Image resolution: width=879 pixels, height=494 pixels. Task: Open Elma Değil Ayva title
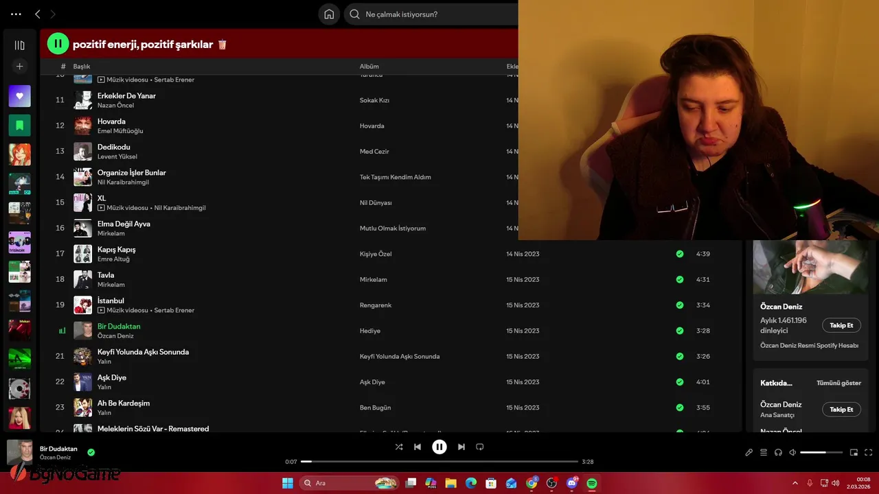click(x=124, y=224)
